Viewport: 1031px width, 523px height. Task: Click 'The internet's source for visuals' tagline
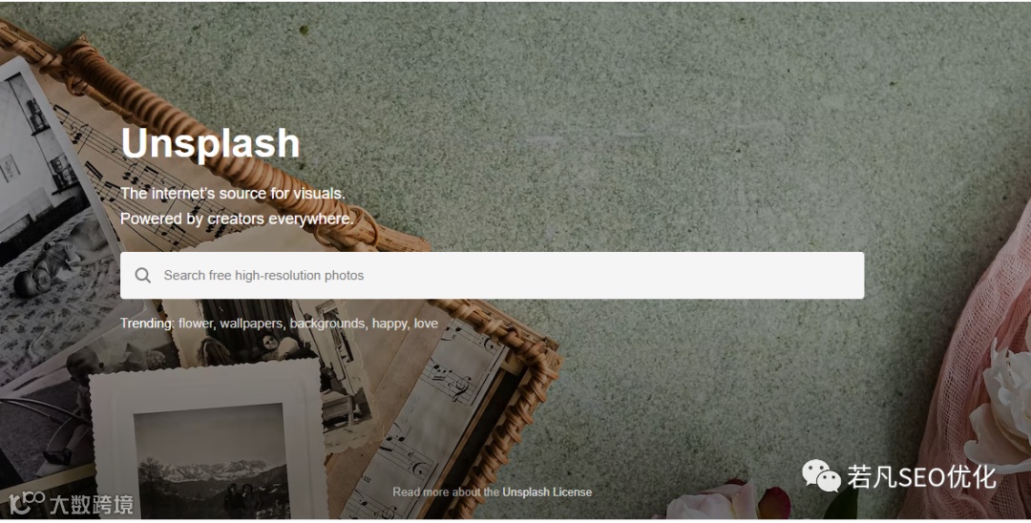[x=232, y=193]
